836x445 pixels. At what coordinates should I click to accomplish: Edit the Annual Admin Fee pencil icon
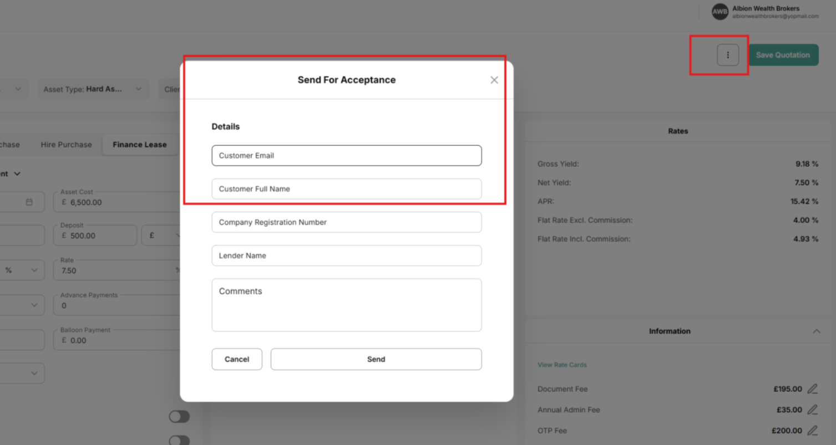click(812, 410)
